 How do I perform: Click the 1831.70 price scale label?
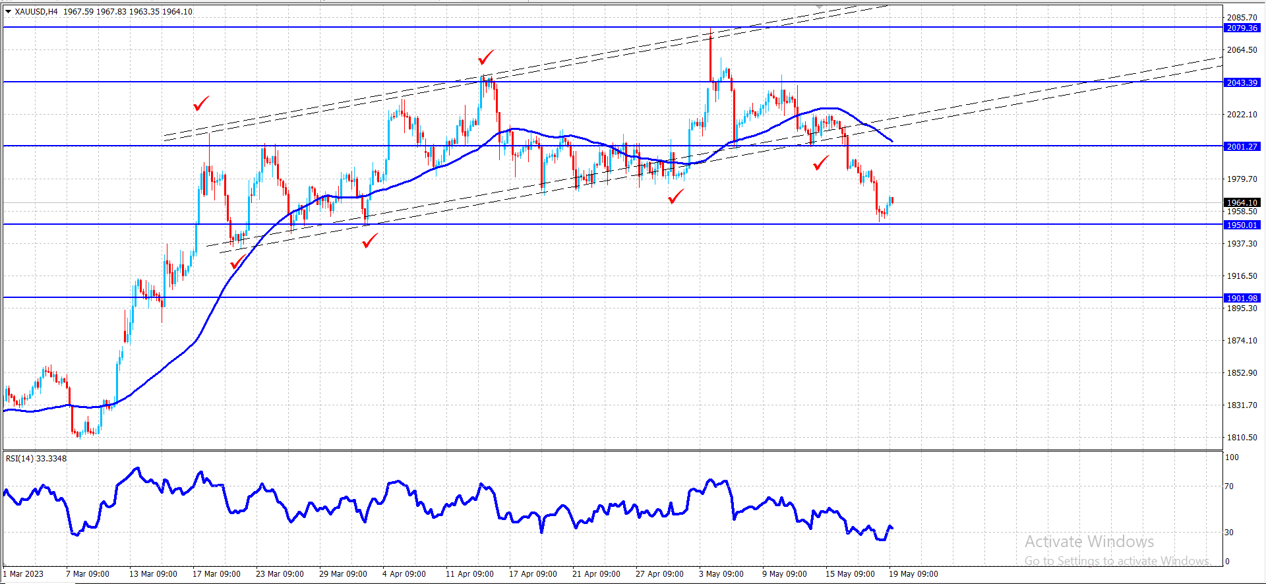(1242, 405)
